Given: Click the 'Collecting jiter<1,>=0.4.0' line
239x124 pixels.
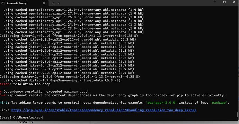Looking at the screenshot, I should pos(69,36).
